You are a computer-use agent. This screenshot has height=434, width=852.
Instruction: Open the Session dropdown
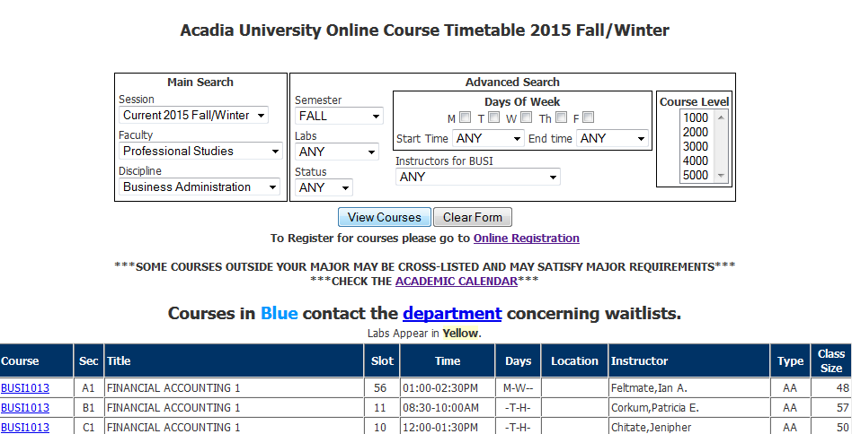click(193, 115)
